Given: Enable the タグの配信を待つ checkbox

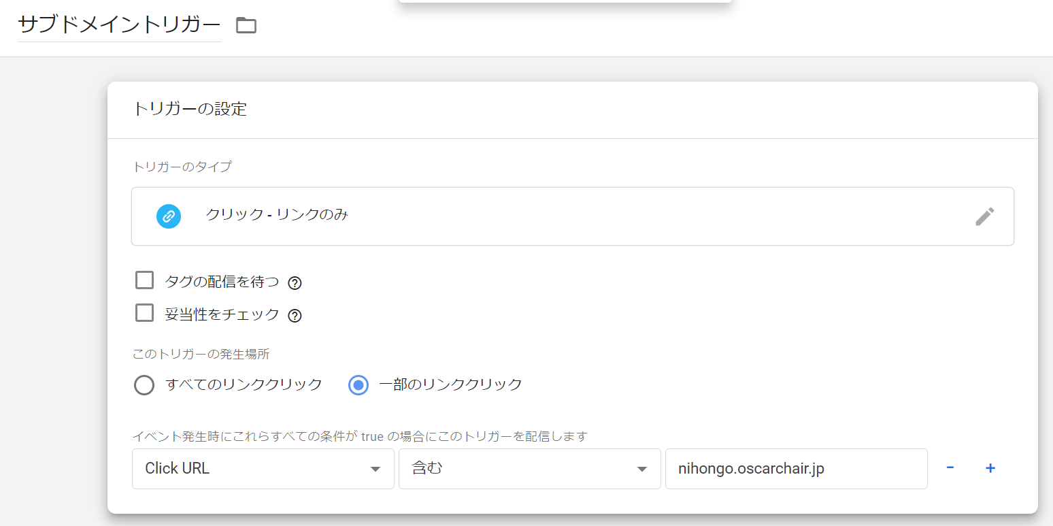Looking at the screenshot, I should tap(144, 280).
